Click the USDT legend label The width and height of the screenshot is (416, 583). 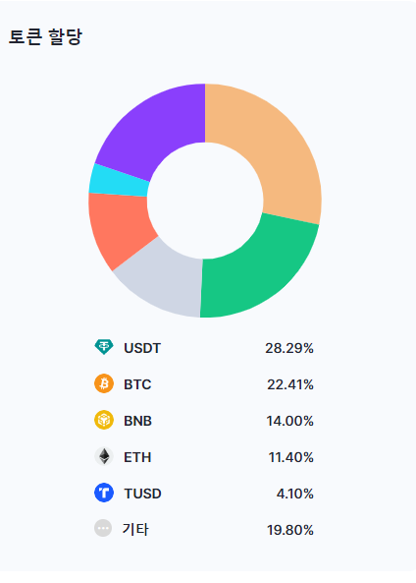[142, 348]
